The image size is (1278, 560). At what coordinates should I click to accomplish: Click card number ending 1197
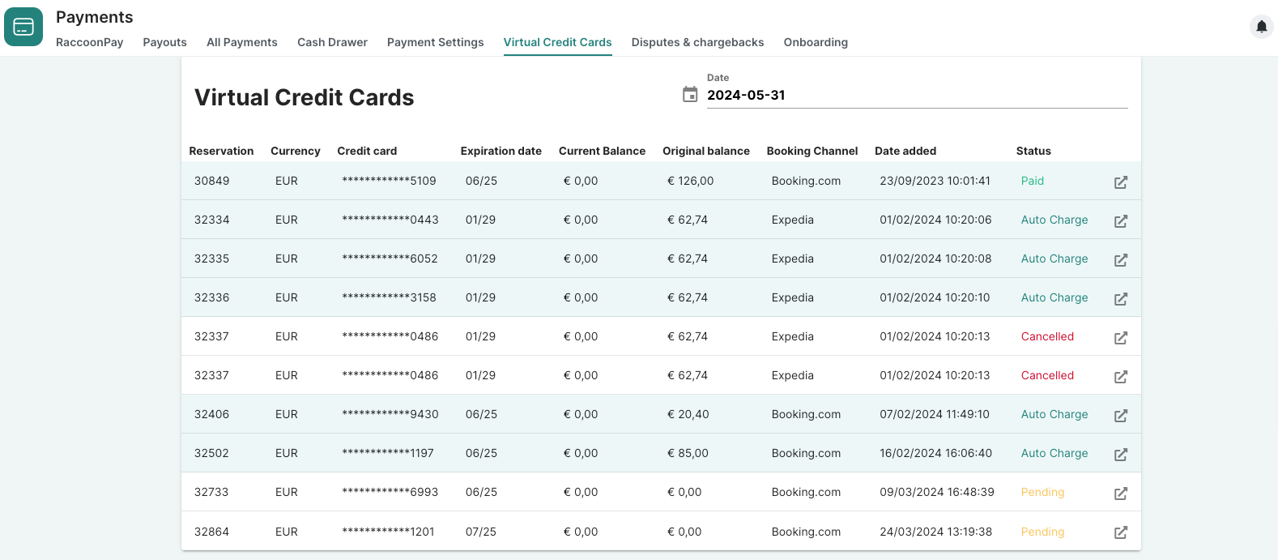click(x=388, y=453)
